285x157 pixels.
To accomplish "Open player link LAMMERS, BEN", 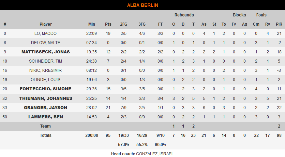I will point(46,117).
